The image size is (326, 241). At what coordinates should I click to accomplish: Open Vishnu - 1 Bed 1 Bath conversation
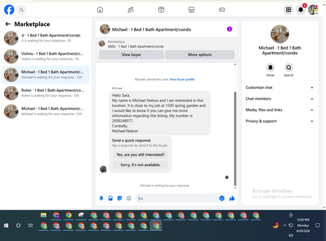[x=46, y=56]
